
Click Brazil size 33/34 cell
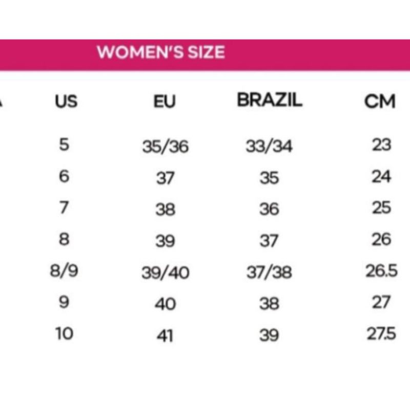coord(269,146)
